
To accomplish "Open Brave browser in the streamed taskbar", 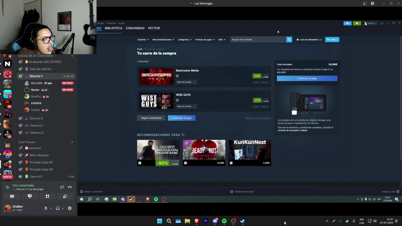I will pyautogui.click(x=148, y=199).
